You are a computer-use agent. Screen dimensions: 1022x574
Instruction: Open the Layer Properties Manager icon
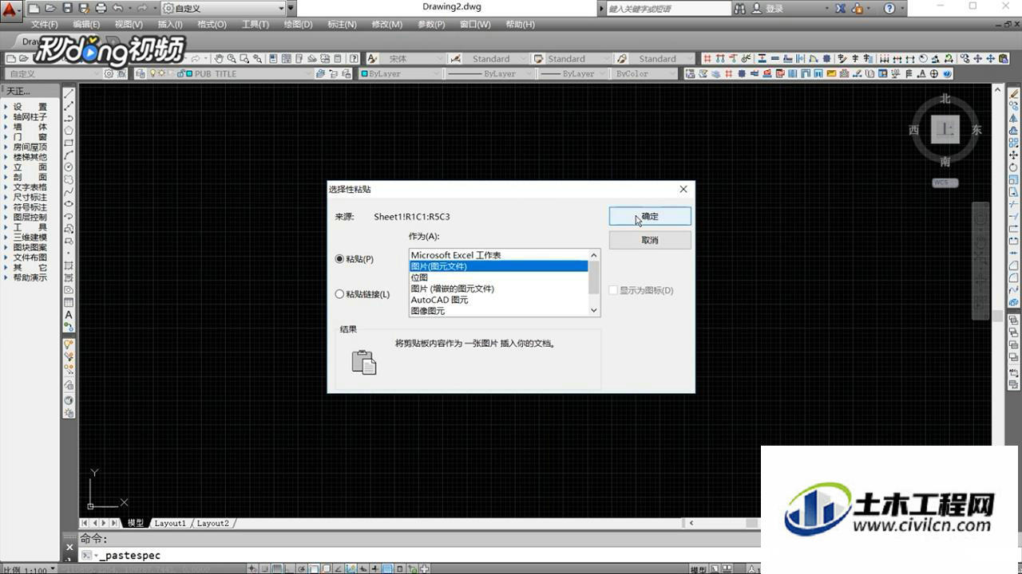140,73
